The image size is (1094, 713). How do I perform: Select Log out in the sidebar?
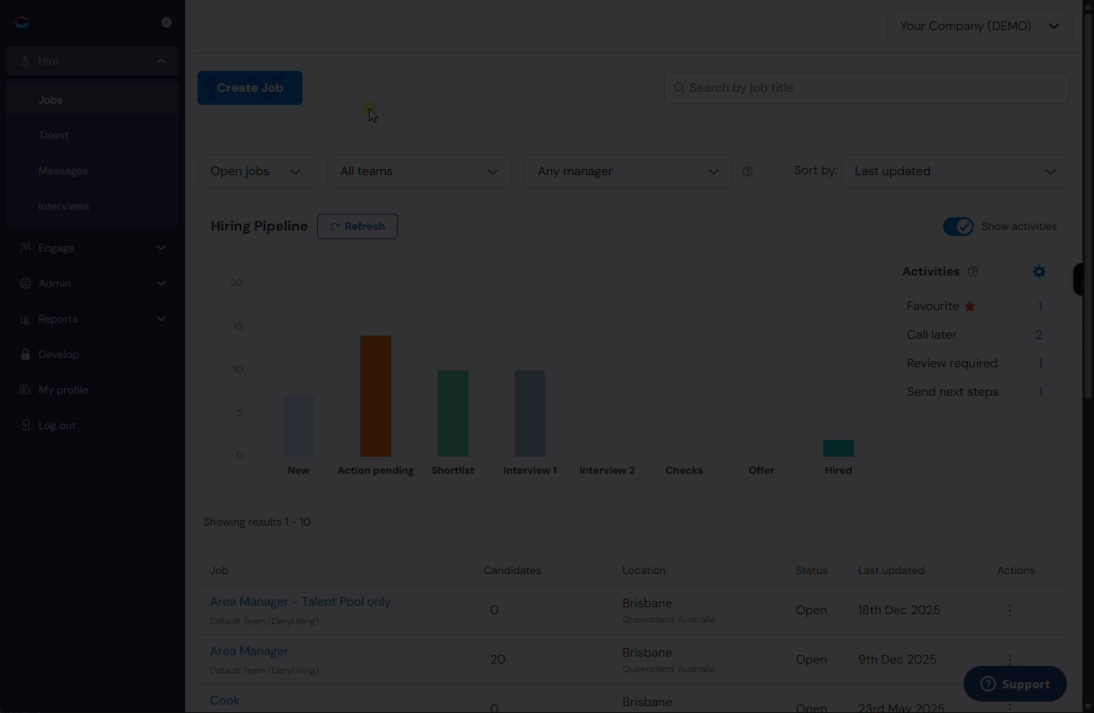click(93, 425)
